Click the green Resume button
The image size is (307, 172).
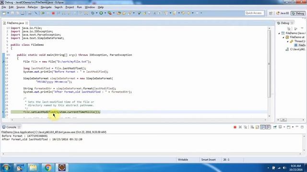[43, 13]
